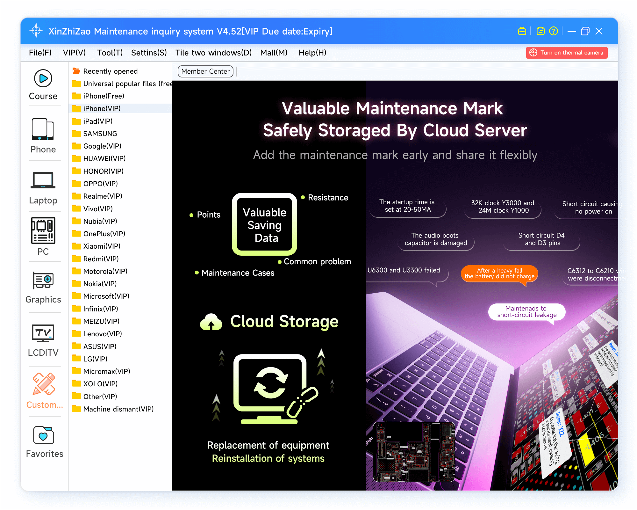Open the Mall(M) menu

(x=274, y=53)
